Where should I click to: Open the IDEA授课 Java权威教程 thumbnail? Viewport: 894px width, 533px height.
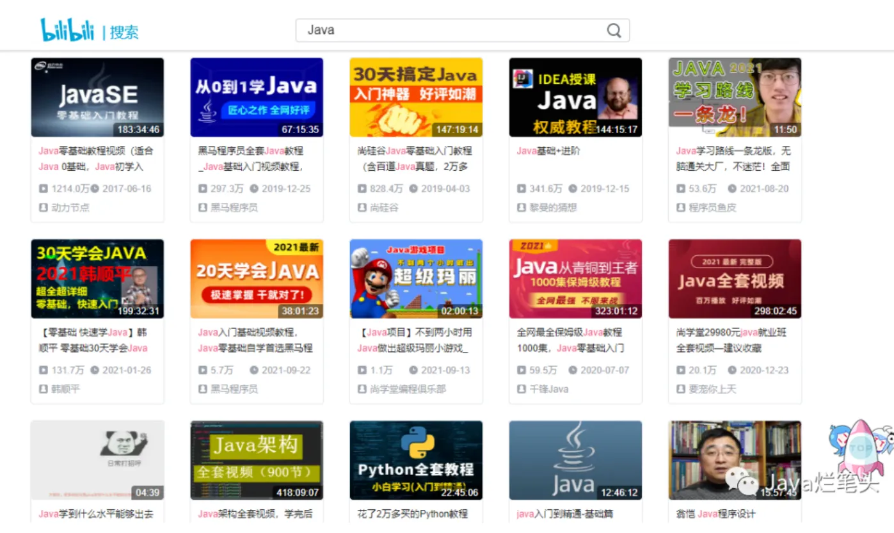[575, 97]
